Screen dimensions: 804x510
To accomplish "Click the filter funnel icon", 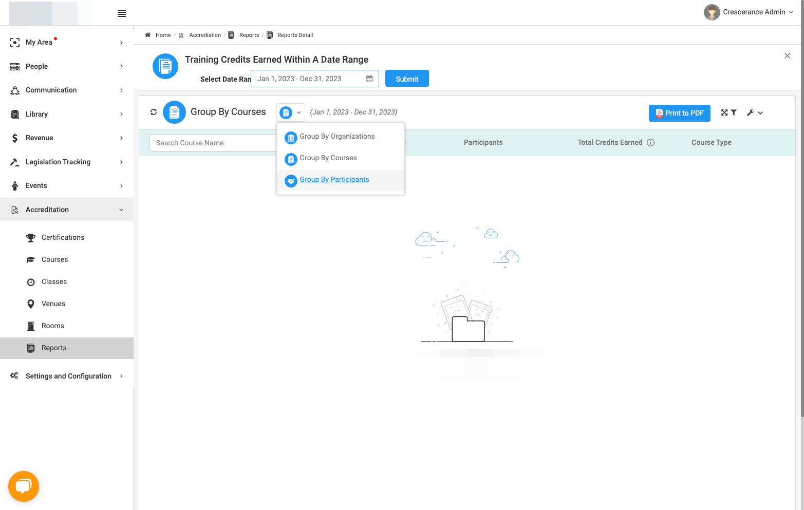I will 734,112.
